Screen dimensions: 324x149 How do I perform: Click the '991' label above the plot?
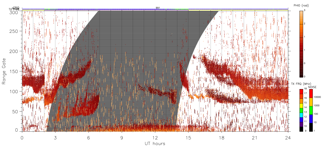click(x=158, y=8)
